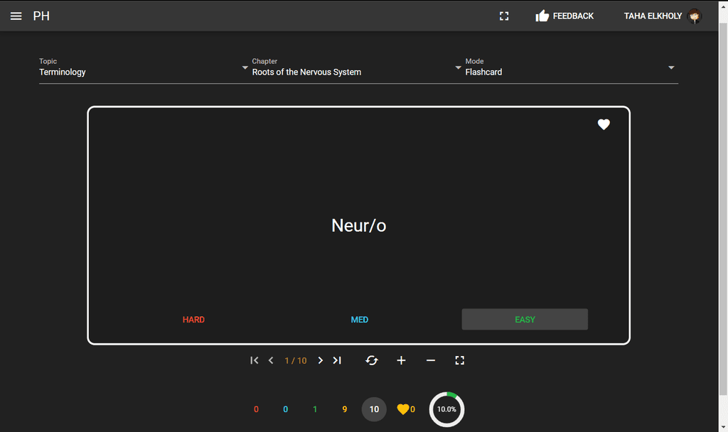Mark the card as HARD
The image size is (728, 432).
193,320
